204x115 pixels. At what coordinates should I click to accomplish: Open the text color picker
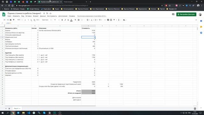[71, 20]
